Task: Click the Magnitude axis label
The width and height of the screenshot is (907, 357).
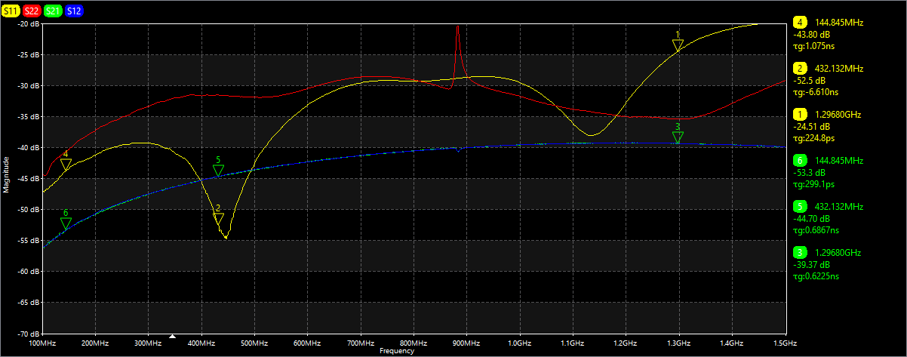Action: pos(6,174)
